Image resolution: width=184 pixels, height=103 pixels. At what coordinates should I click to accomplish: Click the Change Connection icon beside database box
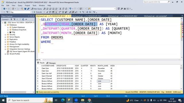pyautogui.click(x=7, y=12)
